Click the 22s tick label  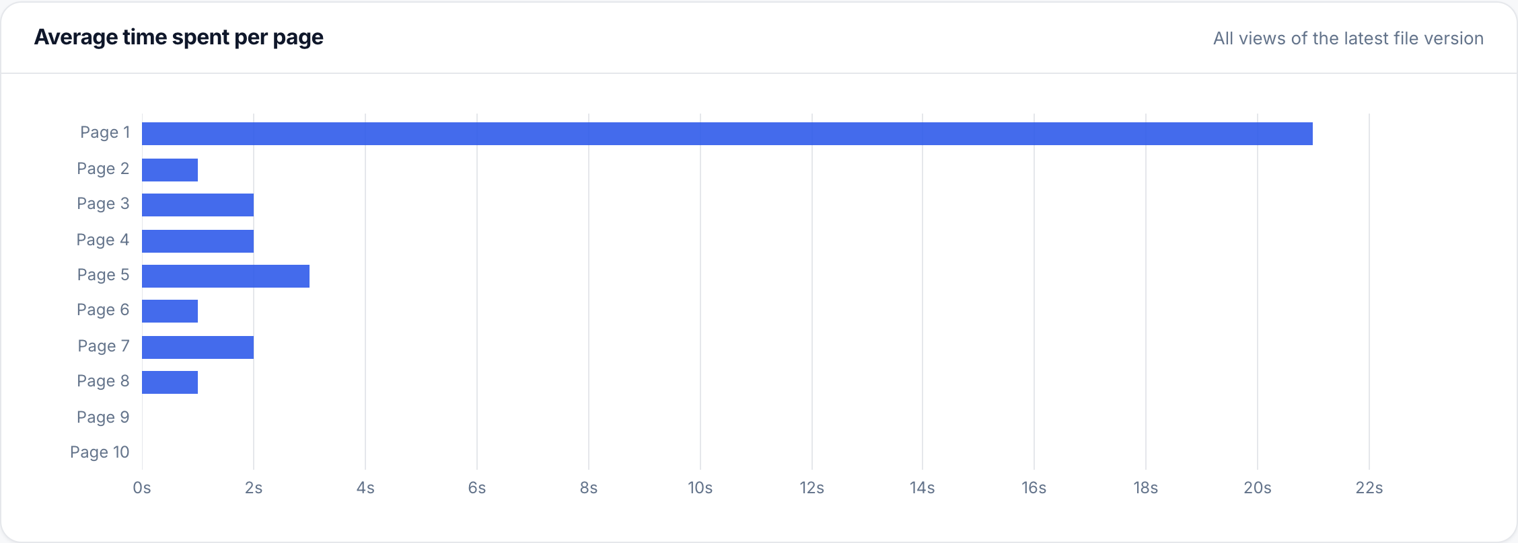pos(1369,488)
